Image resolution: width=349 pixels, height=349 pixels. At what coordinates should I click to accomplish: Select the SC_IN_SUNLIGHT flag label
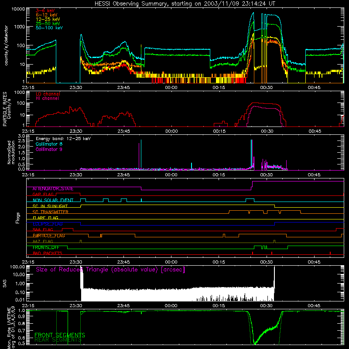point(50,206)
